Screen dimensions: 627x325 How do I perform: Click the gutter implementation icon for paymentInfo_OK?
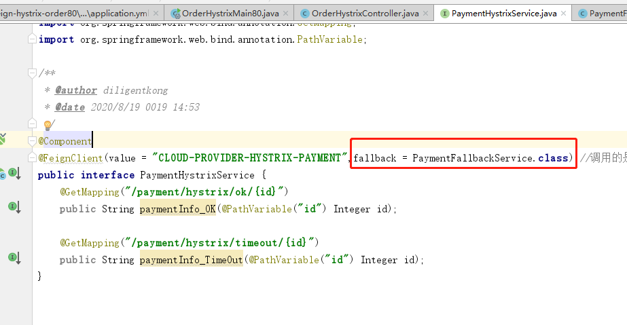coord(15,207)
